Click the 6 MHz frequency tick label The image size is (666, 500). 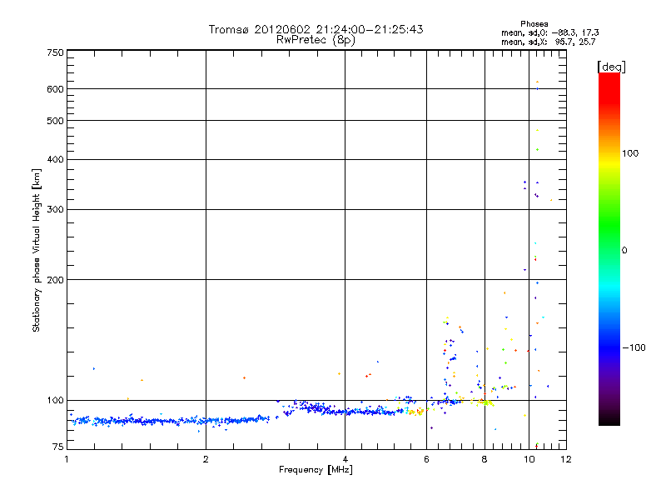[x=426, y=459]
